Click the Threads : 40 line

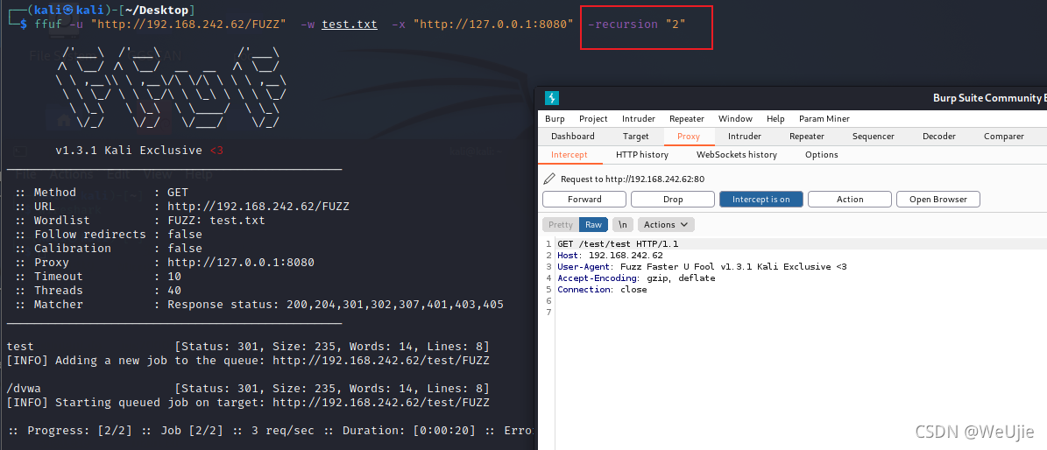click(97, 291)
